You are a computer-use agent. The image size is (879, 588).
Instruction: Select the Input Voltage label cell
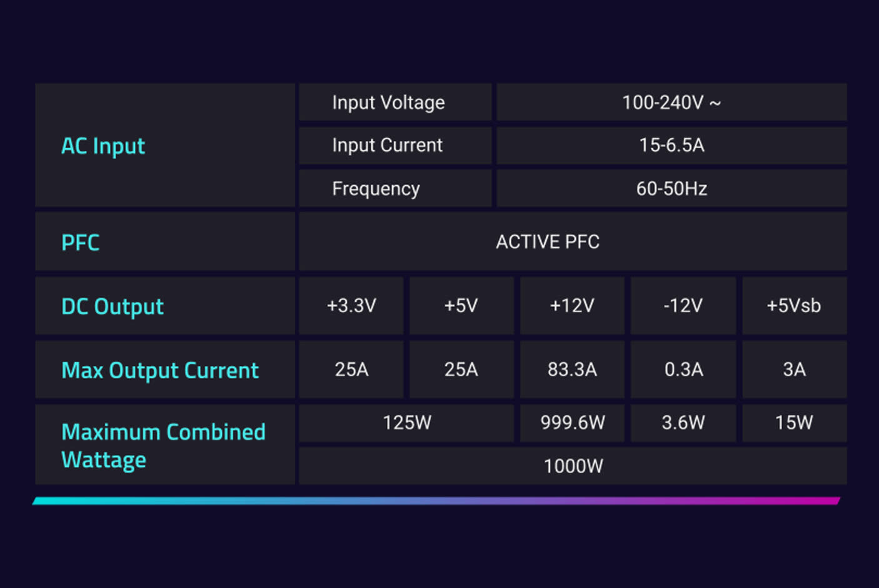coord(388,103)
